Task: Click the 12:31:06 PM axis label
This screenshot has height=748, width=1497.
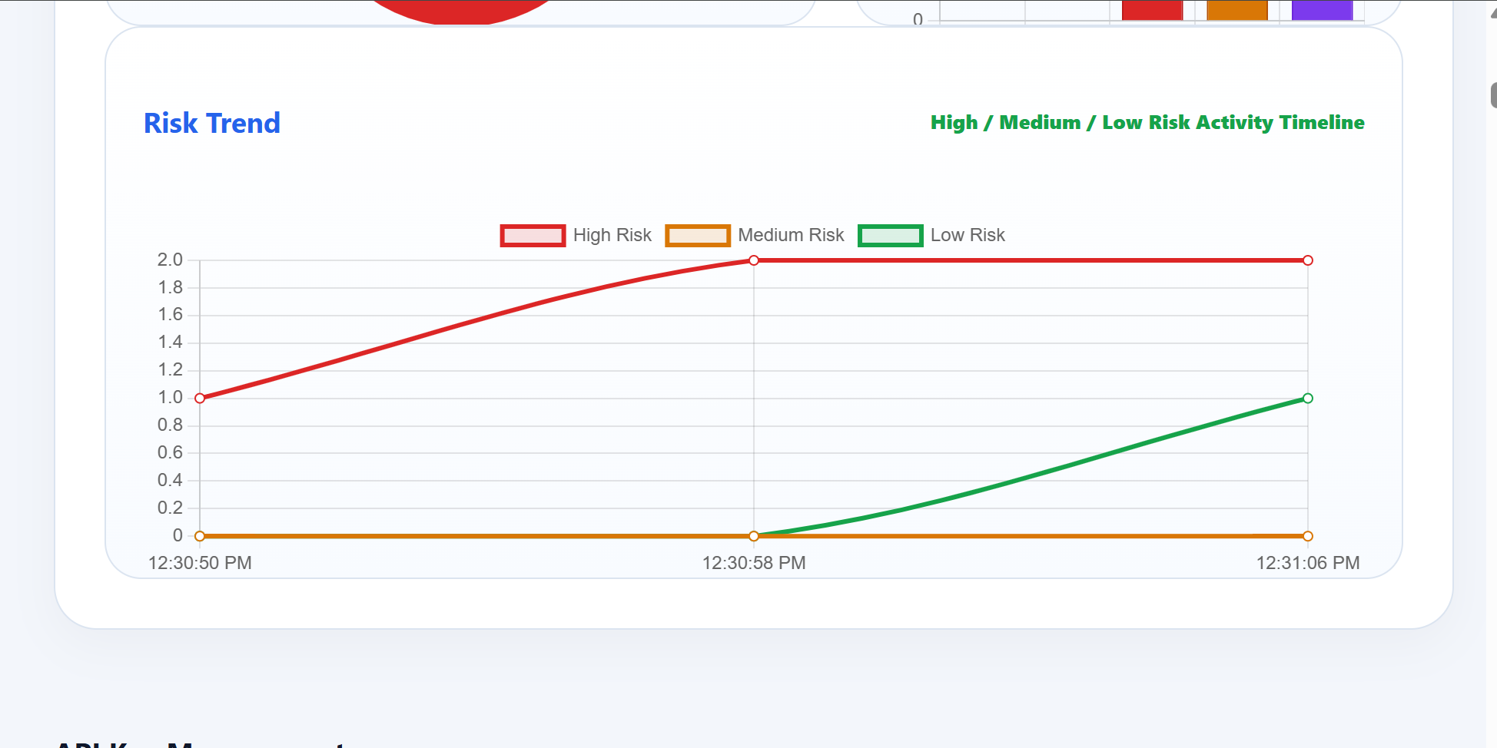Action: [1308, 563]
